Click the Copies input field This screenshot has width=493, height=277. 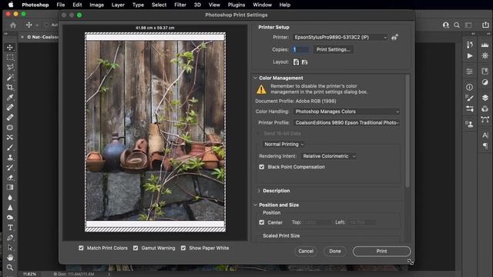tap(300, 49)
